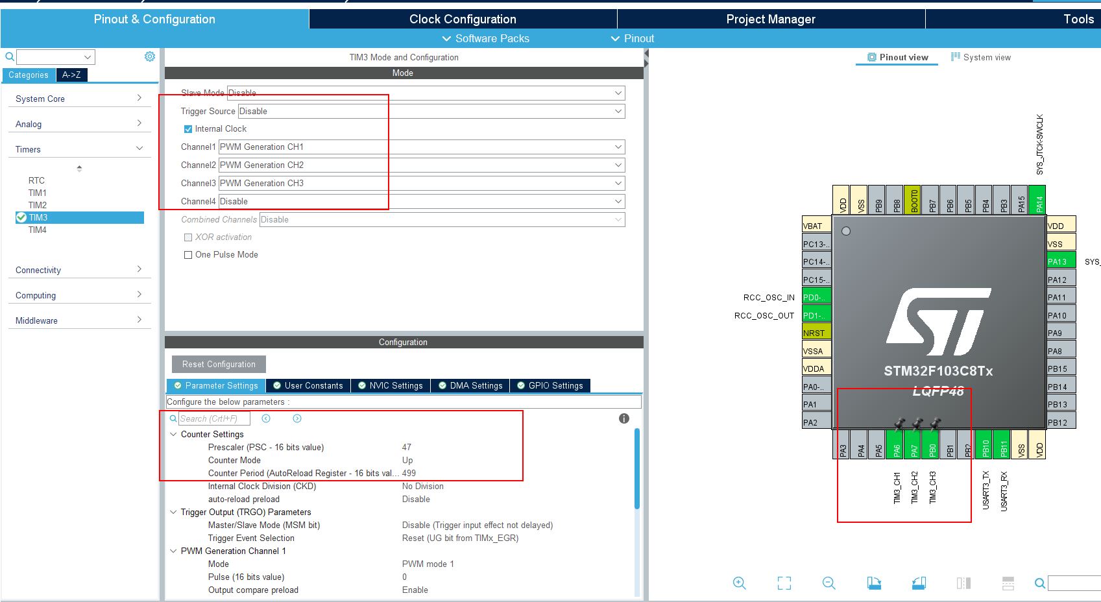Open the Trigger Source dropdown
1101x602 pixels.
(x=431, y=111)
